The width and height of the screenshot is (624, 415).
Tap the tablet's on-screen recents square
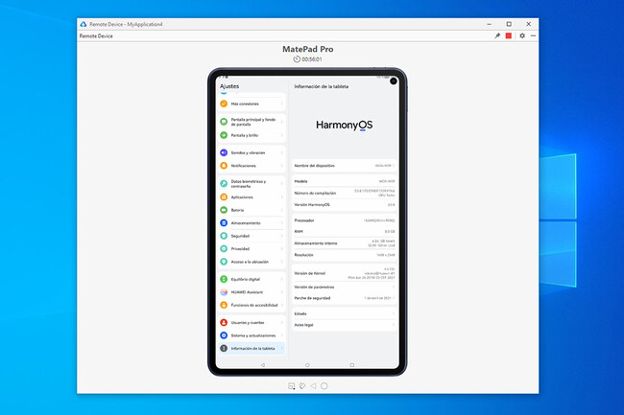(x=351, y=365)
